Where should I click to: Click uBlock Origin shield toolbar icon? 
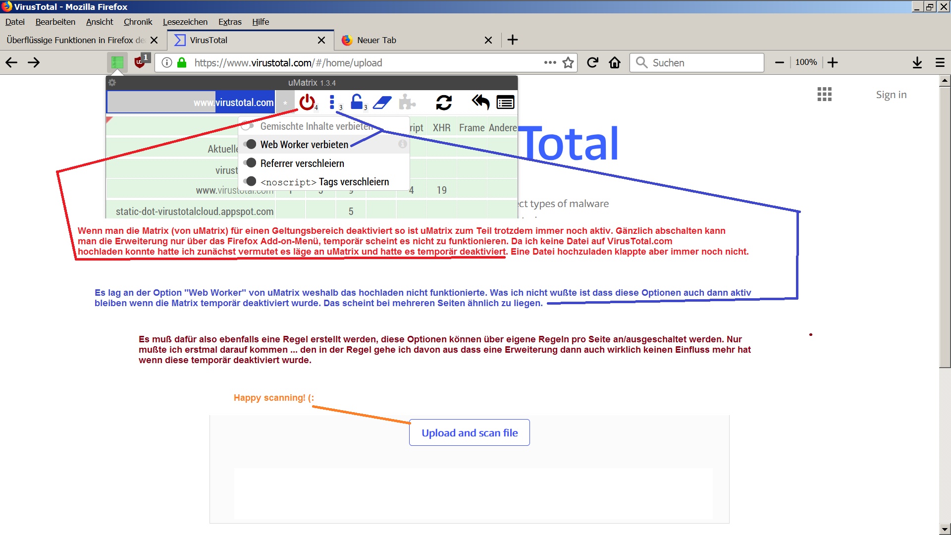[x=141, y=62]
